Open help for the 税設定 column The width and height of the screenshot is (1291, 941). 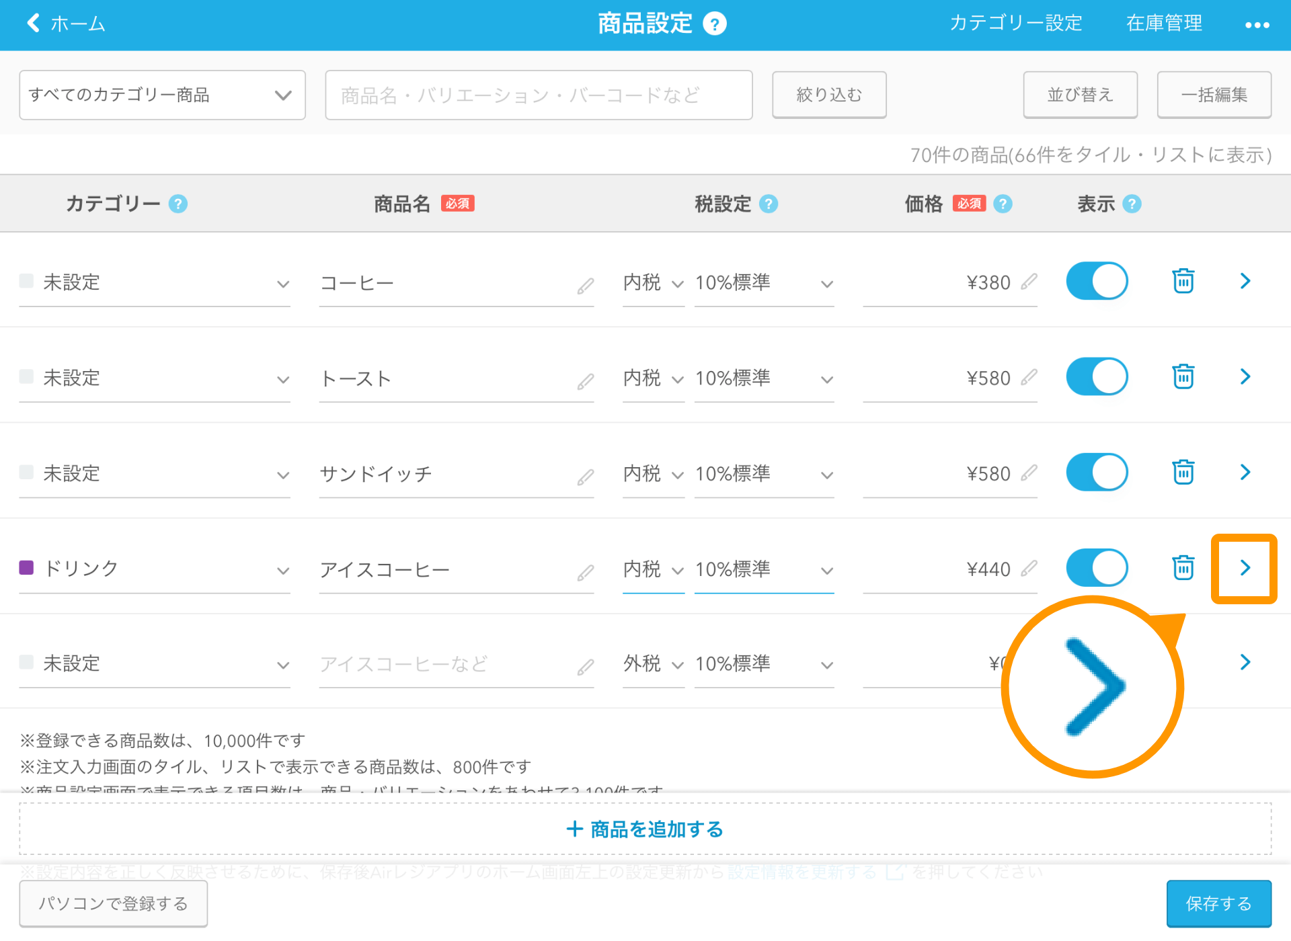tap(769, 204)
